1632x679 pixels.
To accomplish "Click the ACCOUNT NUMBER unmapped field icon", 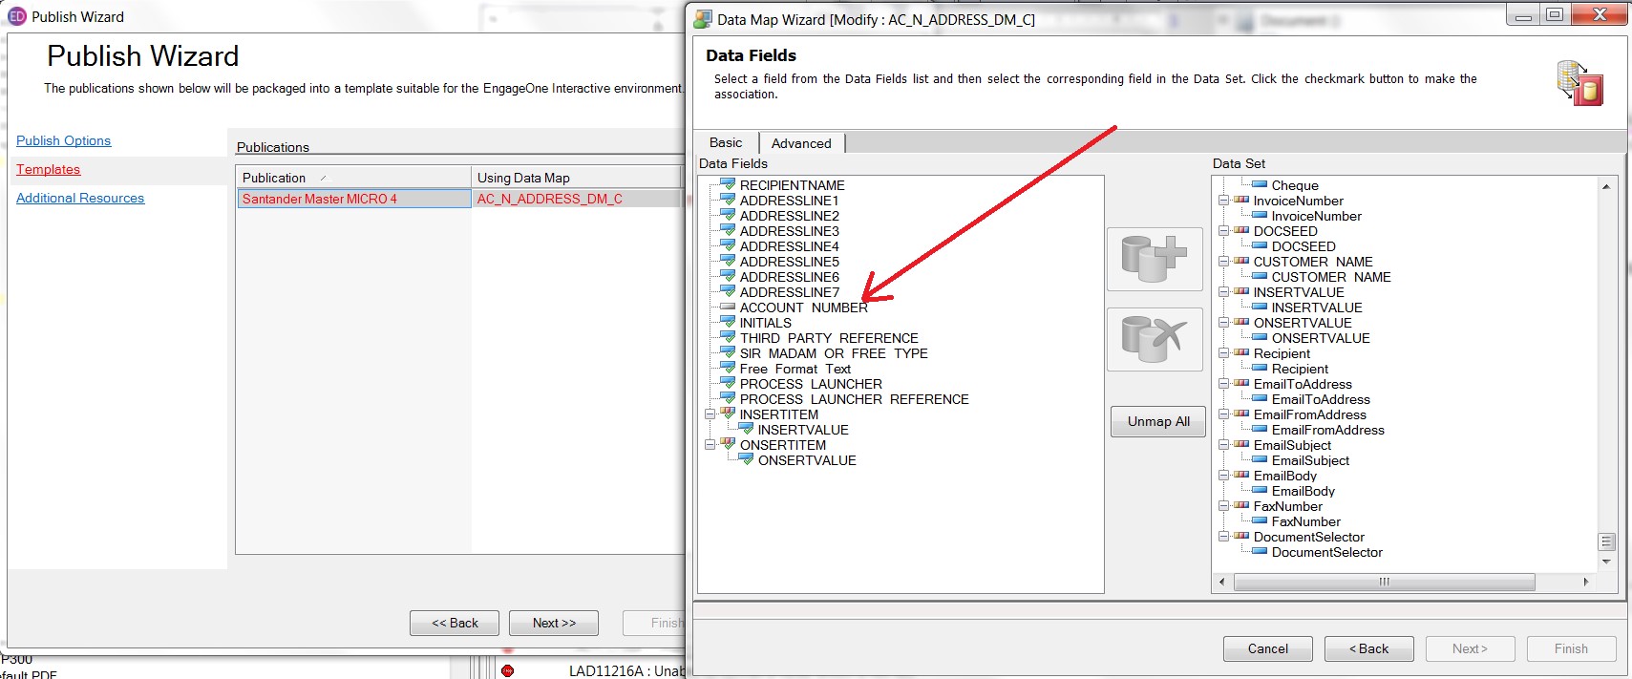I will pos(728,308).
